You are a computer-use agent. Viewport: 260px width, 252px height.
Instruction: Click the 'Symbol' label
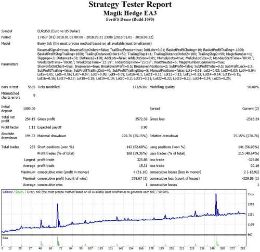7,31
